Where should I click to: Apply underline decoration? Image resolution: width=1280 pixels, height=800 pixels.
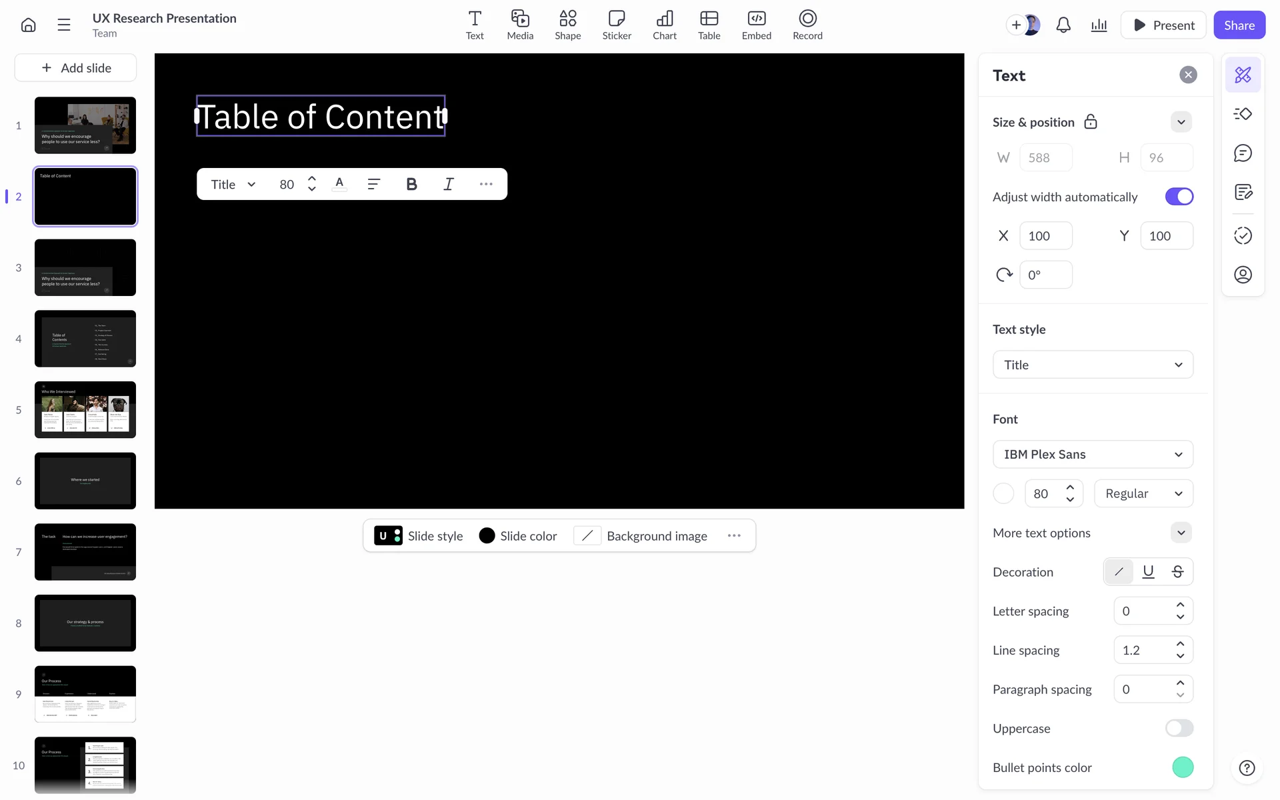point(1148,572)
